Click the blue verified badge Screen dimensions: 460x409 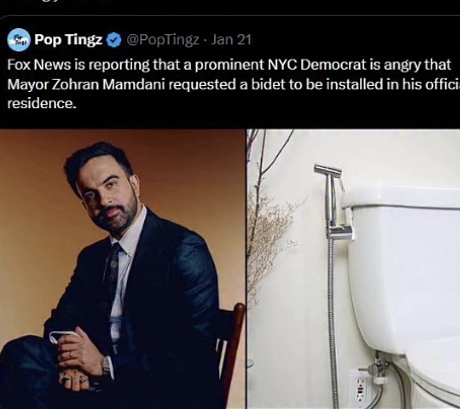pyautogui.click(x=113, y=40)
